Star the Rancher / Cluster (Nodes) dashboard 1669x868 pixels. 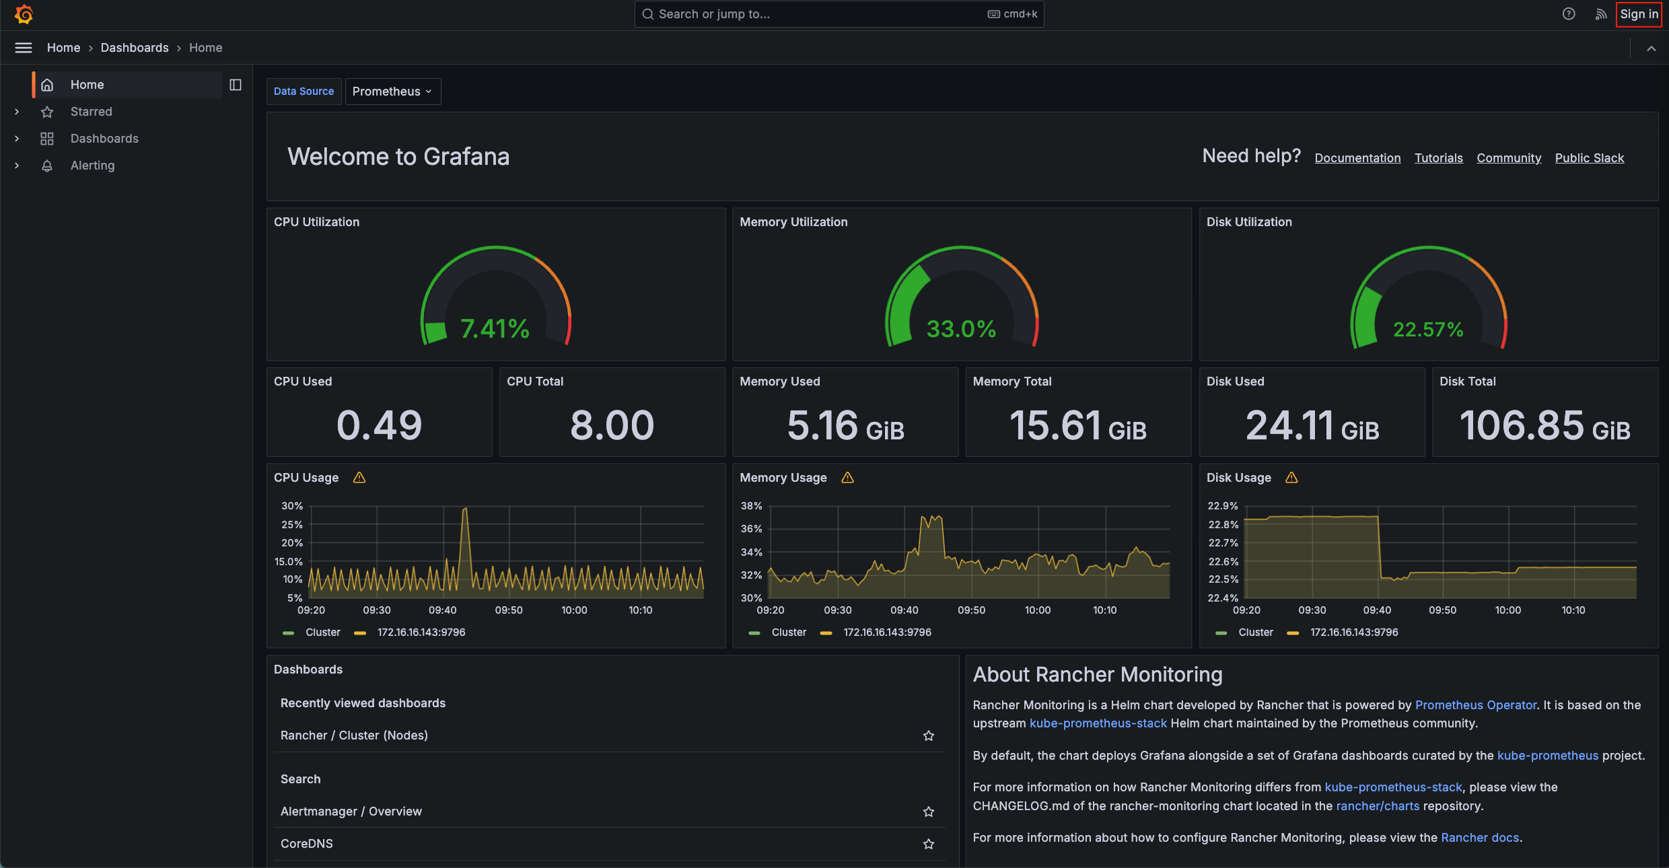pos(929,736)
